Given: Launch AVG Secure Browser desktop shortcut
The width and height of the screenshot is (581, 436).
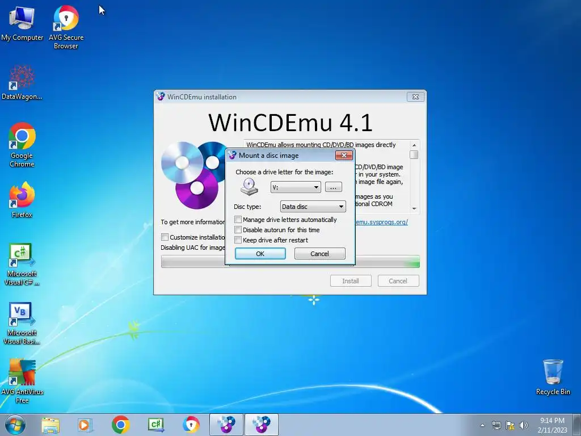Looking at the screenshot, I should click(x=66, y=27).
